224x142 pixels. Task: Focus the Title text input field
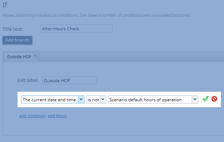77,28
